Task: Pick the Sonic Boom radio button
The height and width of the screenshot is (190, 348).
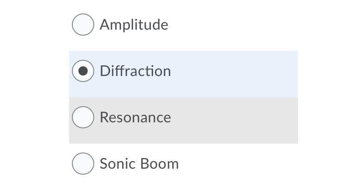Action: [83, 164]
